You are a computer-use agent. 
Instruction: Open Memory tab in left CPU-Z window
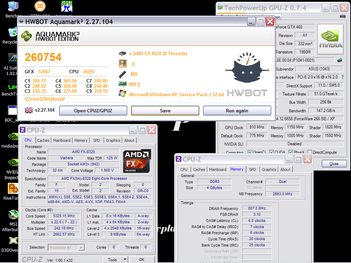point(81,140)
